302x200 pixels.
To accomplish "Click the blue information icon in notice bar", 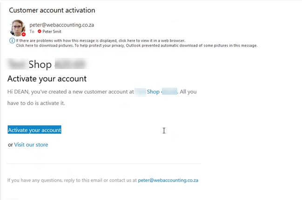I will pos(12,41).
